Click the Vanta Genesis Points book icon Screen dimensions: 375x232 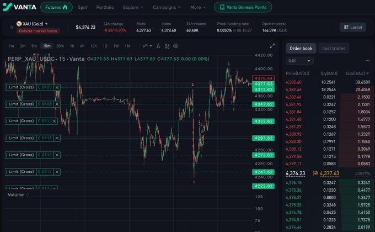[x=222, y=7]
